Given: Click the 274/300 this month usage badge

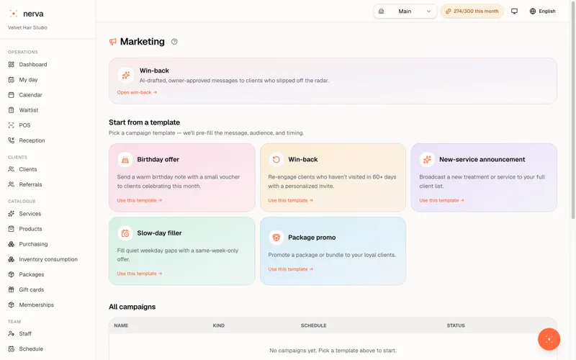Looking at the screenshot, I should coord(472,12).
